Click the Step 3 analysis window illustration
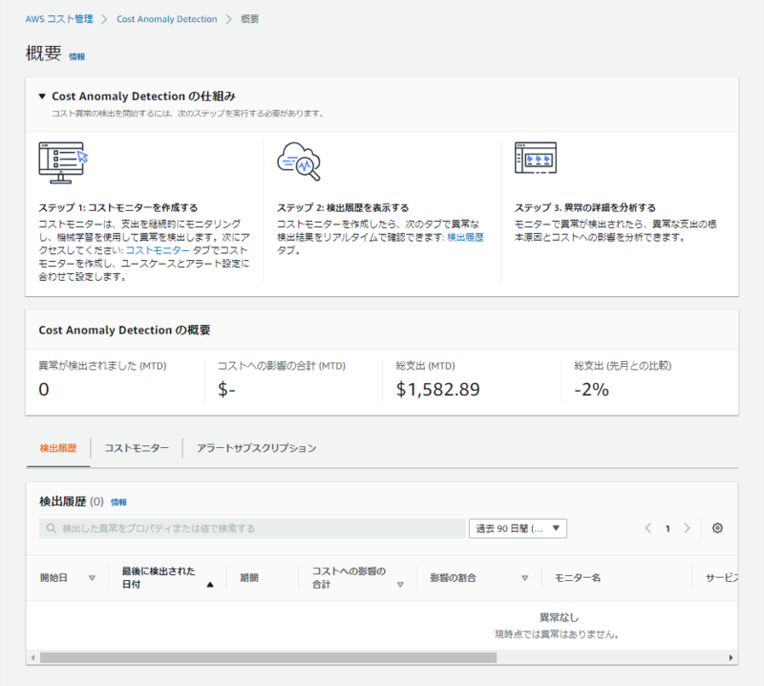This screenshot has width=764, height=686. pos(536,158)
